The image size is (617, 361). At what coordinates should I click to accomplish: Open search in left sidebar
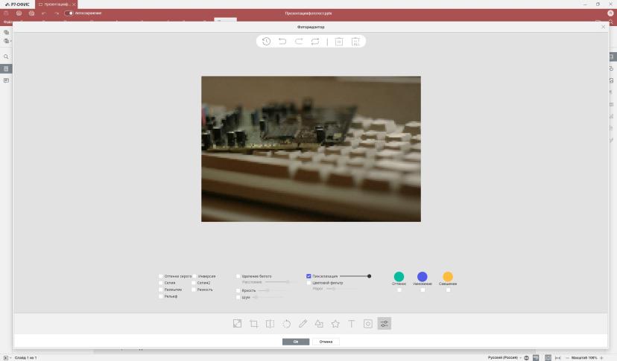coord(6,57)
